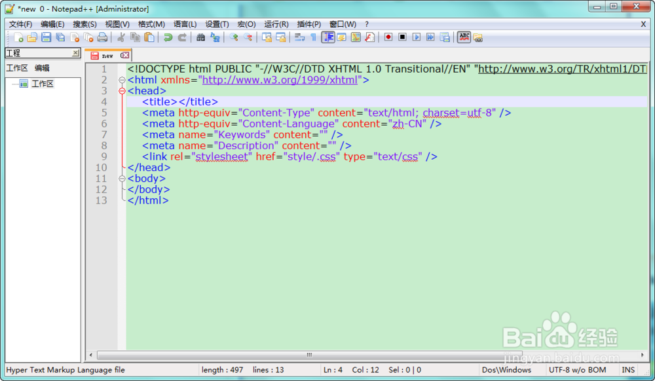The width and height of the screenshot is (655, 381).
Task: Open the 格式(M) menu
Action: pos(152,24)
